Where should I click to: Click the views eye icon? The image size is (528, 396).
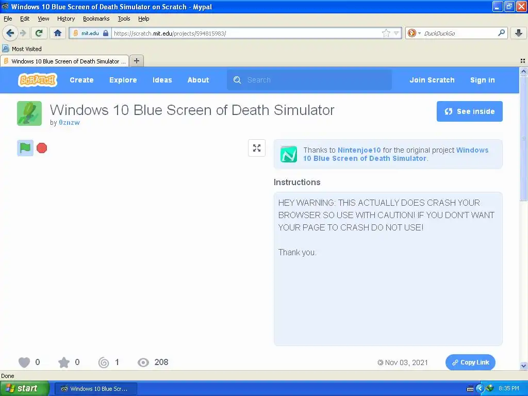(x=143, y=362)
